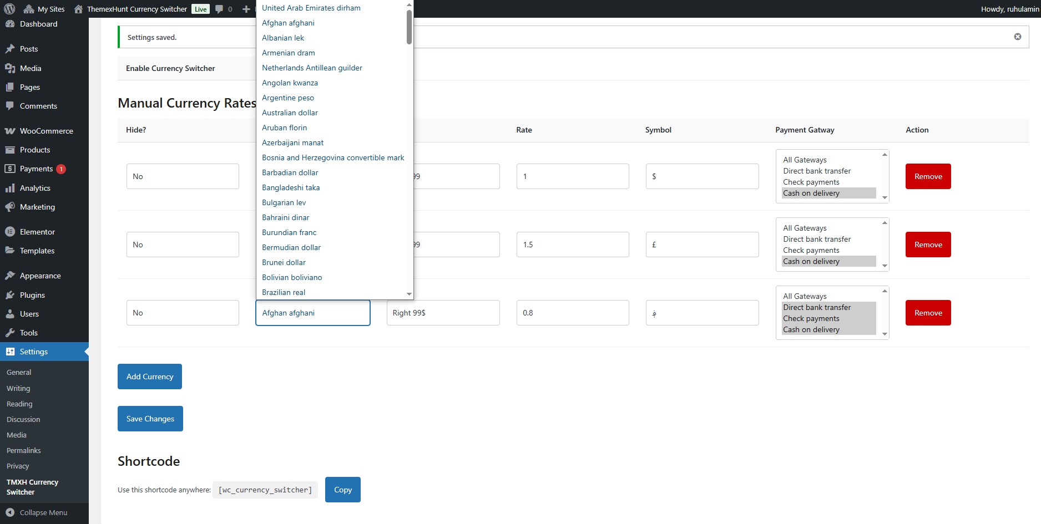The image size is (1041, 524).
Task: Visit ThemexHunt Currency Switcher site home
Action: coord(131,9)
